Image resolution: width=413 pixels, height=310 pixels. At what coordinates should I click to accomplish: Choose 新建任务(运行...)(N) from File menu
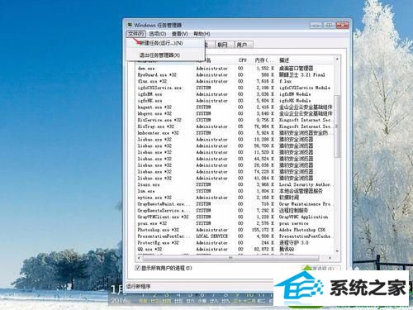click(165, 43)
